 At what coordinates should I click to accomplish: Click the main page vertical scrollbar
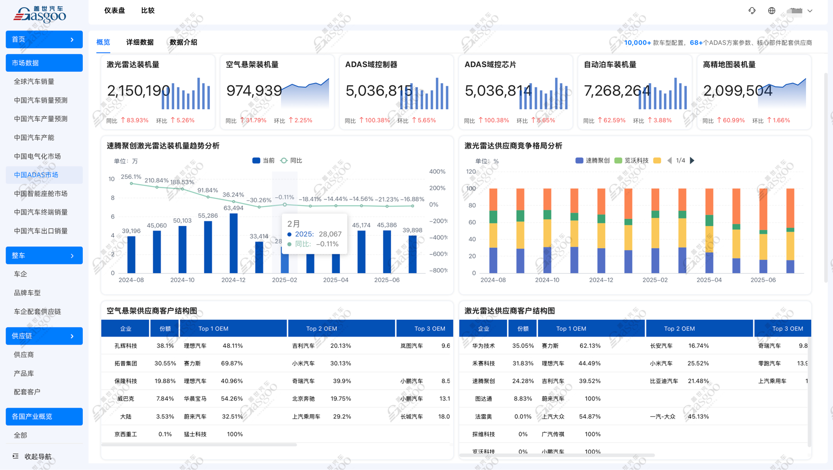(826, 178)
